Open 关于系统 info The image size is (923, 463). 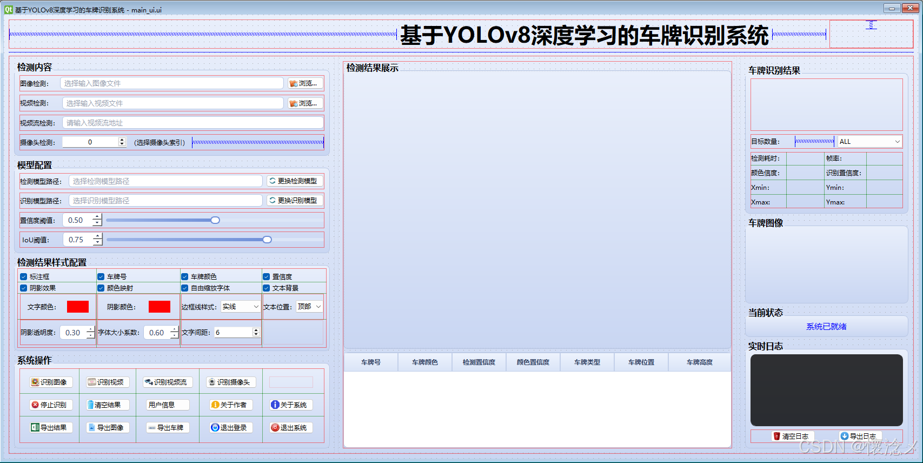click(291, 405)
